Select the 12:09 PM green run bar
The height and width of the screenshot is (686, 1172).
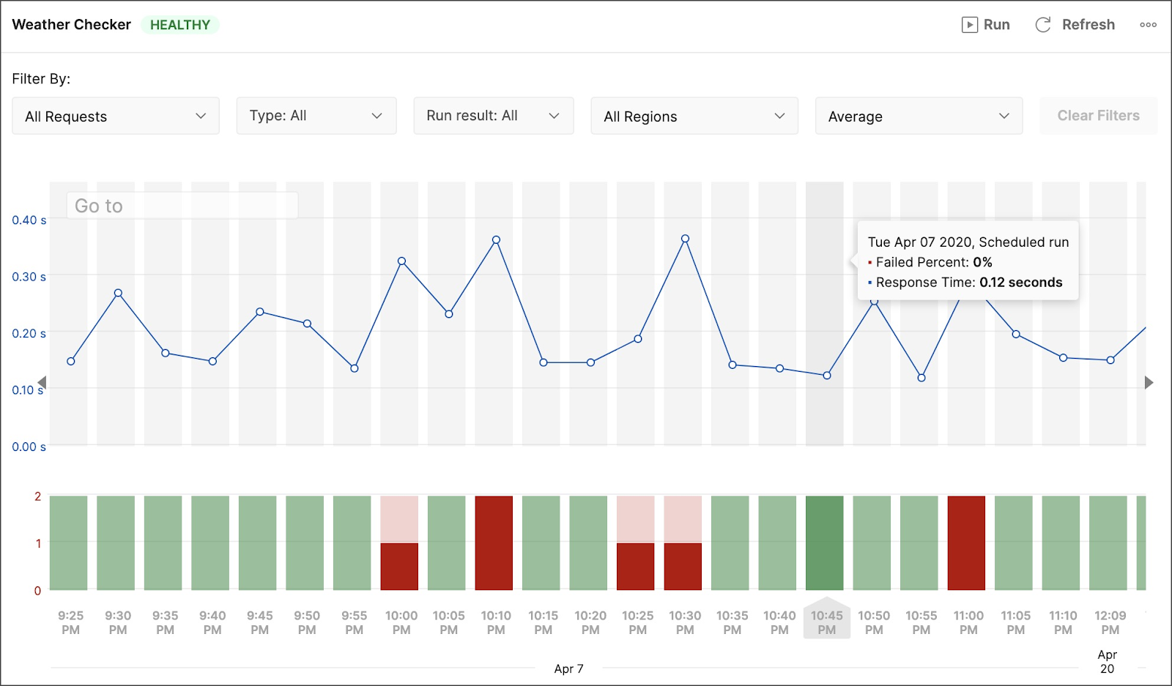click(1108, 543)
